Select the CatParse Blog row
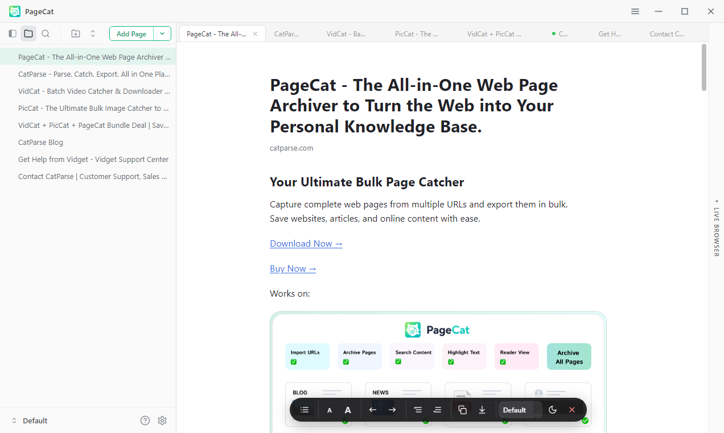 tap(88, 142)
